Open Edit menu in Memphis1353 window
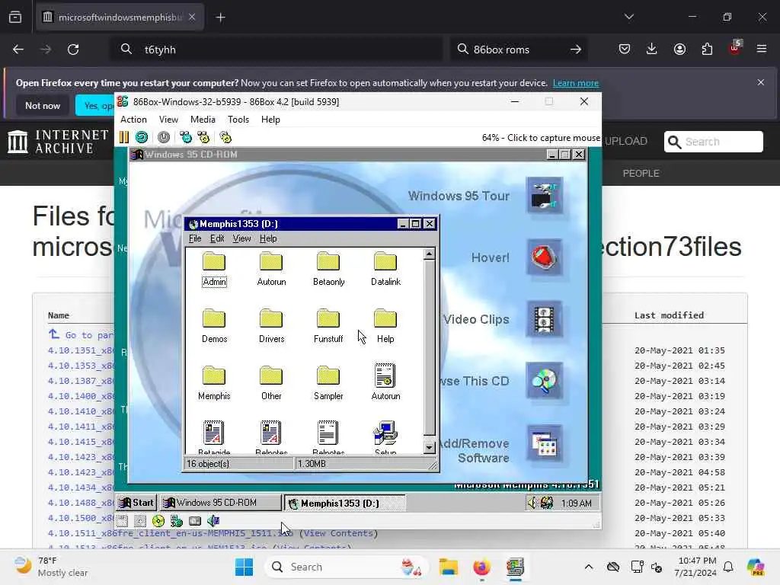This screenshot has height=585, width=780. 217,238
